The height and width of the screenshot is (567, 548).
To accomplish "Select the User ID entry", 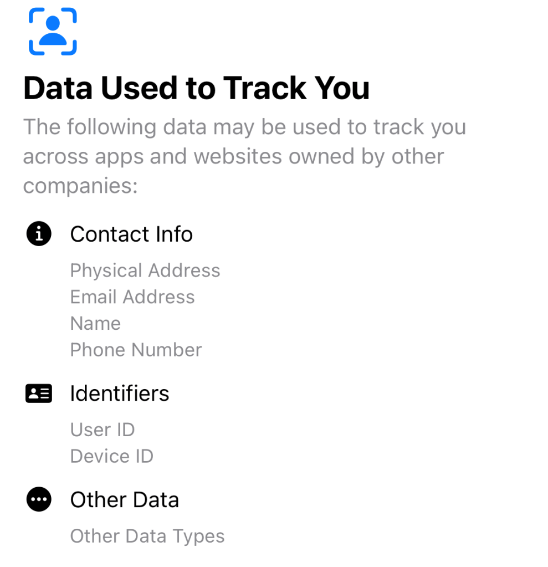I will point(103,430).
